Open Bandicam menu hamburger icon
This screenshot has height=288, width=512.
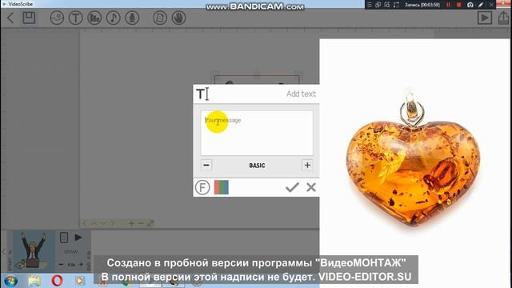(x=370, y=5)
